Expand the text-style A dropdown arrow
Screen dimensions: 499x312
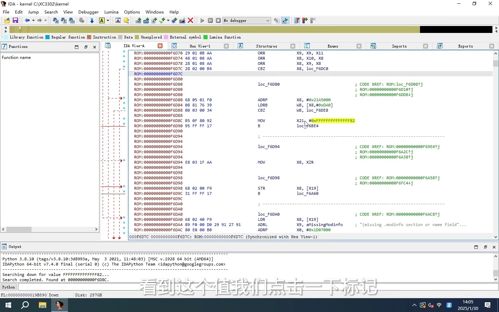coord(108,21)
